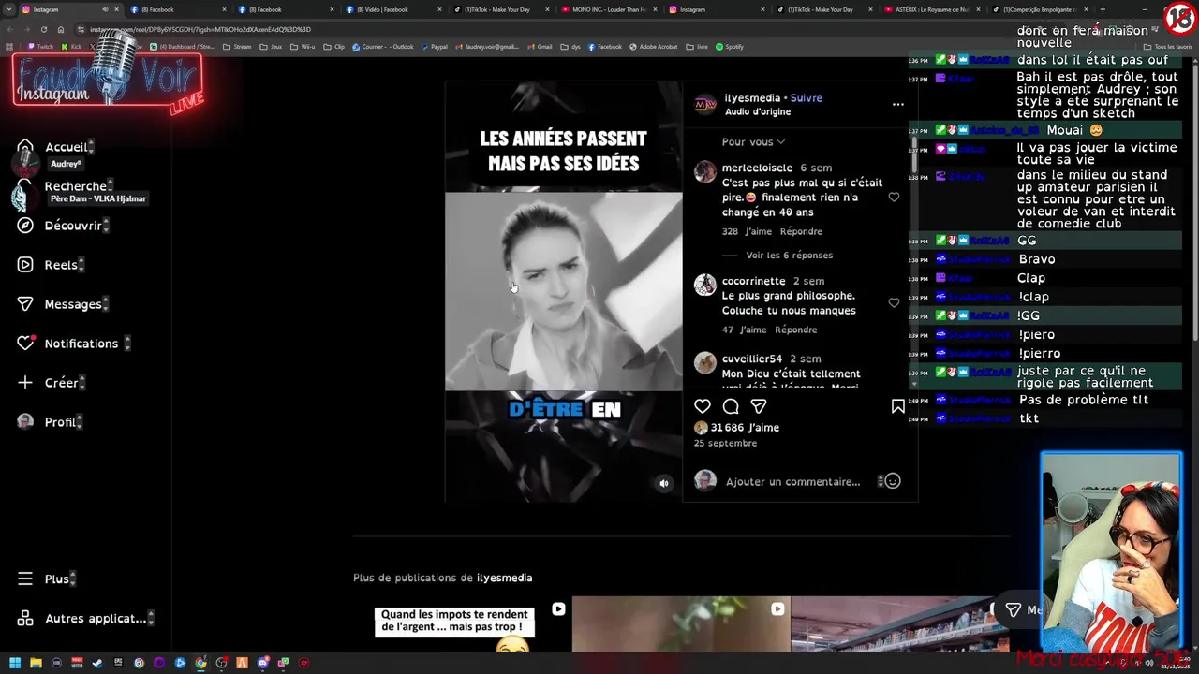Open emoji picker in comment box
This screenshot has height=674, width=1199.
893,481
